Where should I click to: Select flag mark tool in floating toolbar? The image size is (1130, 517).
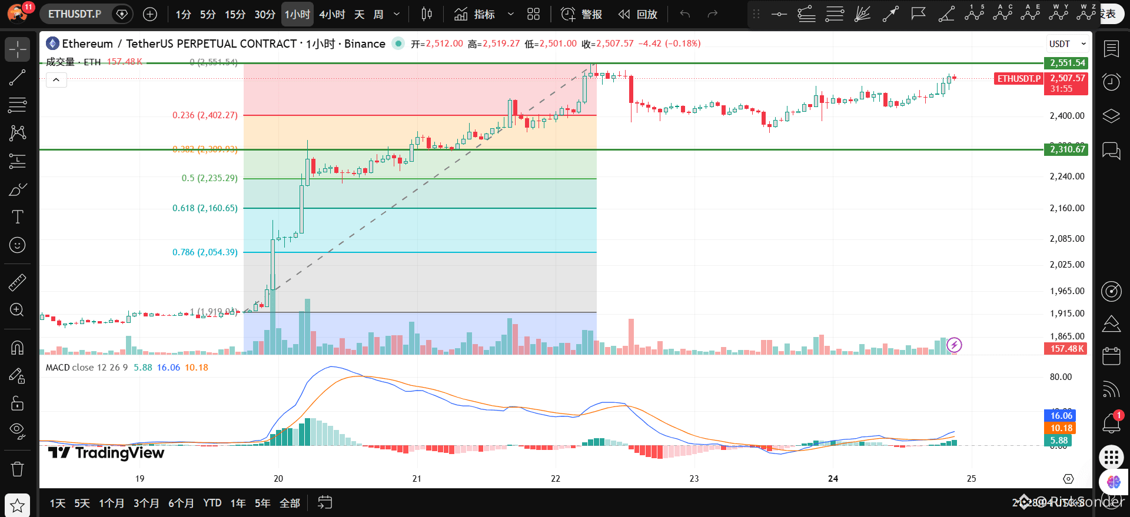[x=918, y=14]
